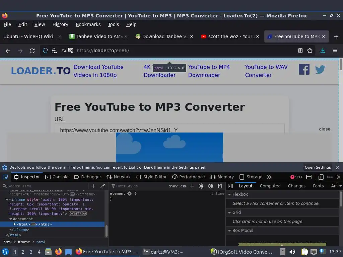Open YouTube to WAV Converter link

[x=266, y=71]
